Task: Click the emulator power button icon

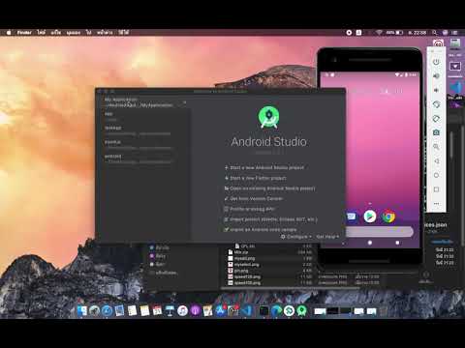Action: click(x=436, y=62)
